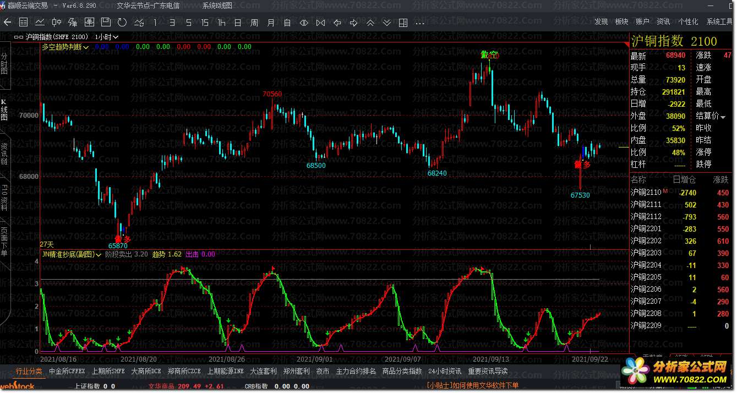Switch to the line chart icon

40,23
